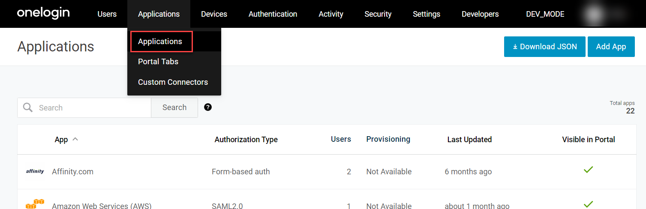This screenshot has width=646, height=209.
Task: Open the Authentication menu
Action: click(x=273, y=14)
